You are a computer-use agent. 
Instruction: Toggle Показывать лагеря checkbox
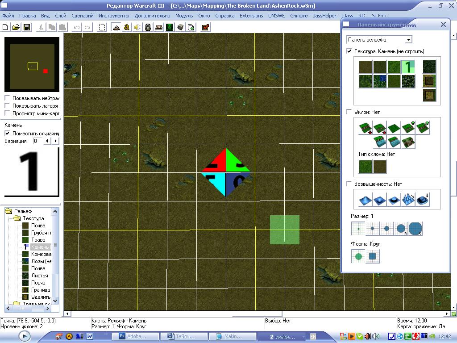(7, 105)
